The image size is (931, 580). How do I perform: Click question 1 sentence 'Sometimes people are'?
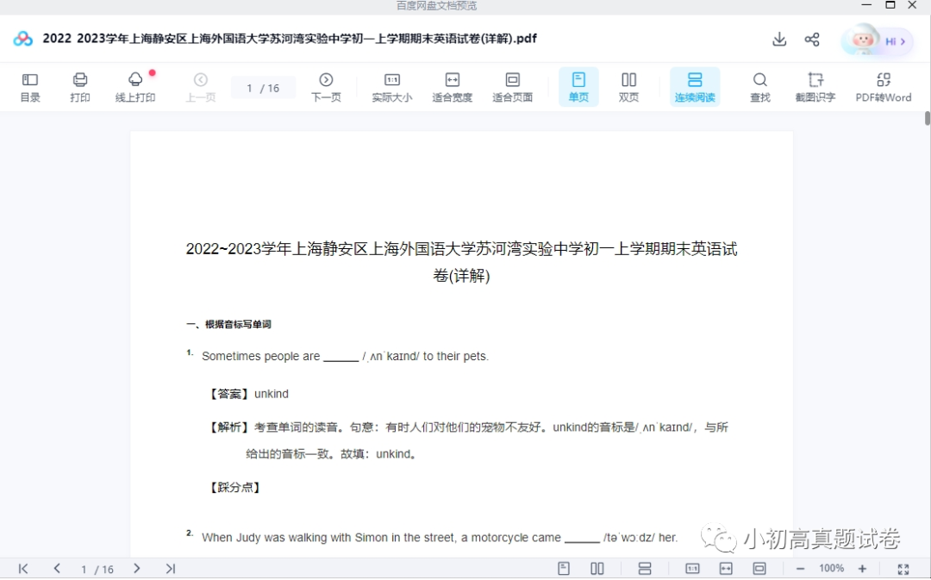click(x=345, y=356)
